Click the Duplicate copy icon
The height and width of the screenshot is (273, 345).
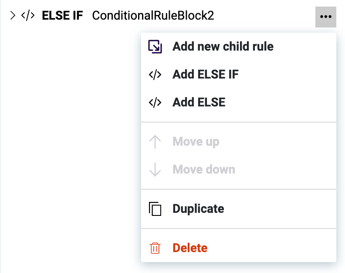(x=155, y=209)
